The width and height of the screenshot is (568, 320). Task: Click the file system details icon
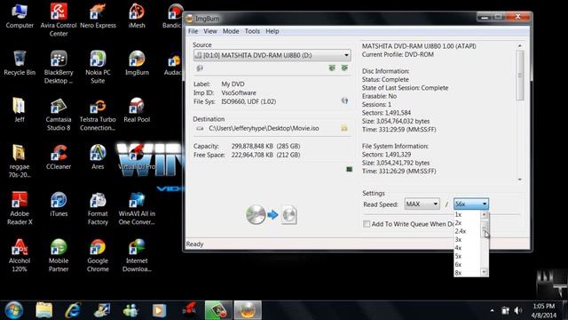(344, 100)
